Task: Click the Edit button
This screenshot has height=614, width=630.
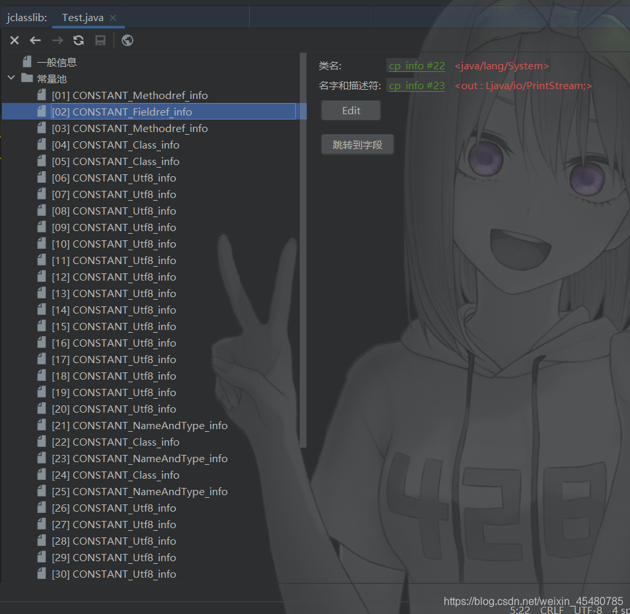Action: pos(351,110)
